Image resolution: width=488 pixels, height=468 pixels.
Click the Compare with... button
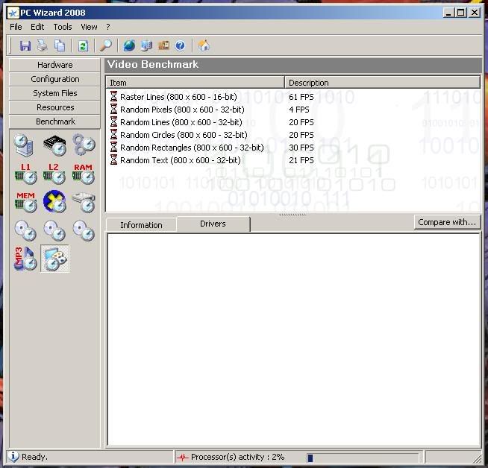(x=447, y=222)
